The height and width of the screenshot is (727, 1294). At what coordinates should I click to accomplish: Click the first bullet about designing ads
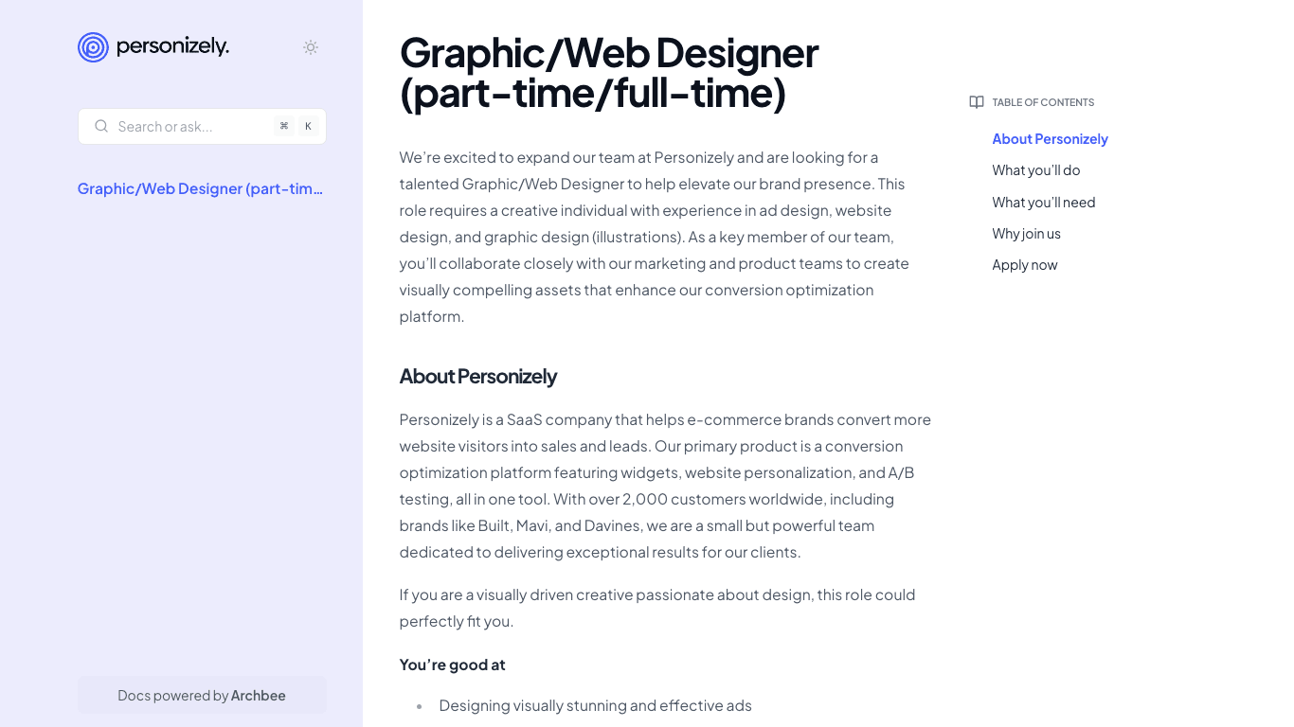[x=595, y=705]
